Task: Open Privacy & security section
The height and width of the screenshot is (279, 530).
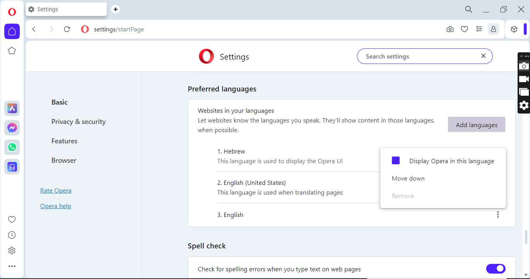Action: pos(78,122)
